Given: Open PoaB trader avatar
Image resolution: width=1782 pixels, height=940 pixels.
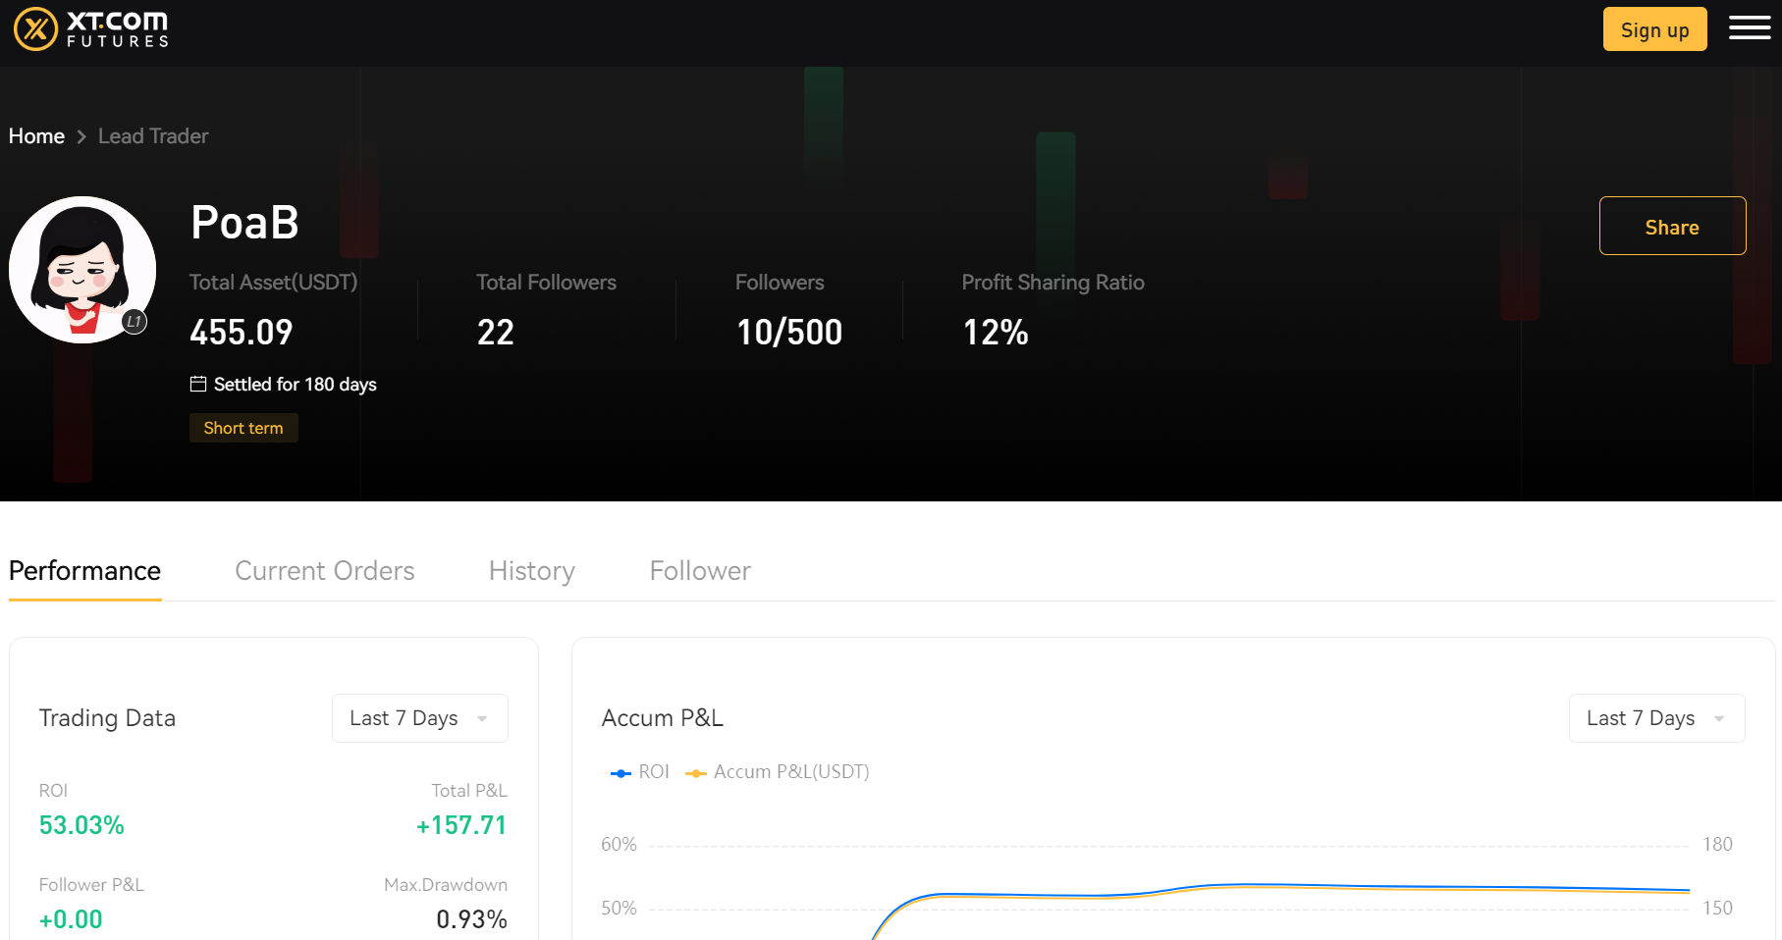Looking at the screenshot, I should click(82, 270).
